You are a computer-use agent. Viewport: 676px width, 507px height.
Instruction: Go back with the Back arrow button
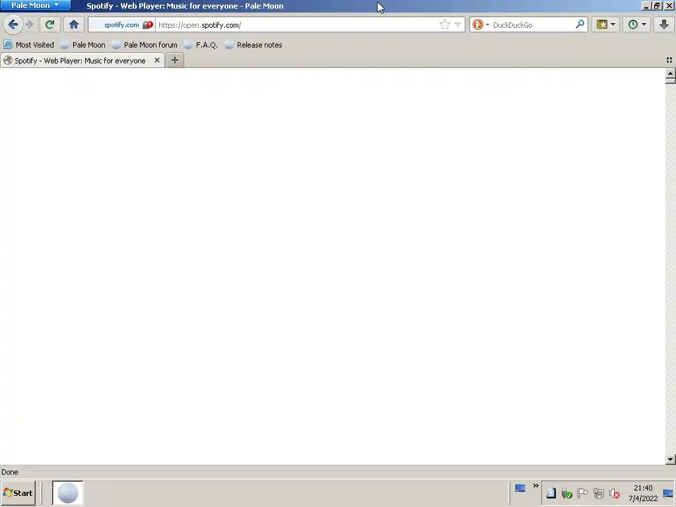(x=13, y=24)
